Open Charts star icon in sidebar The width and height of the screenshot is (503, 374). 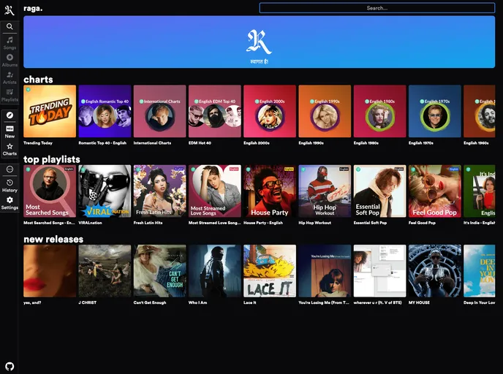10,149
